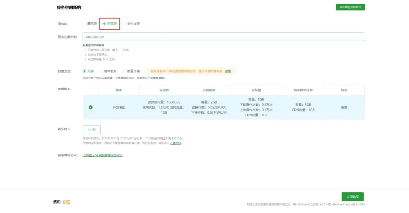Click the 云存储 column header
This screenshot has height=213, width=409.
click(x=256, y=90)
